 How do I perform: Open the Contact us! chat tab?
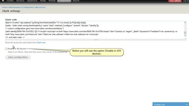coord(171,104)
